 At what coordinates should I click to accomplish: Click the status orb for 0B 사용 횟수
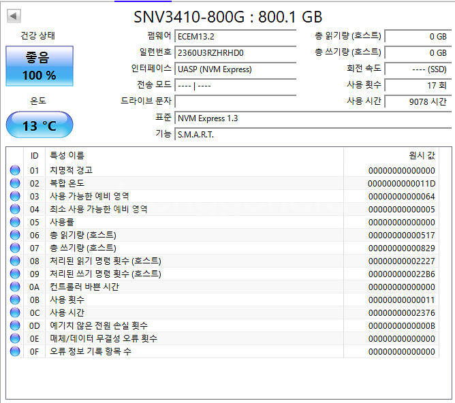pyautogui.click(x=15, y=300)
